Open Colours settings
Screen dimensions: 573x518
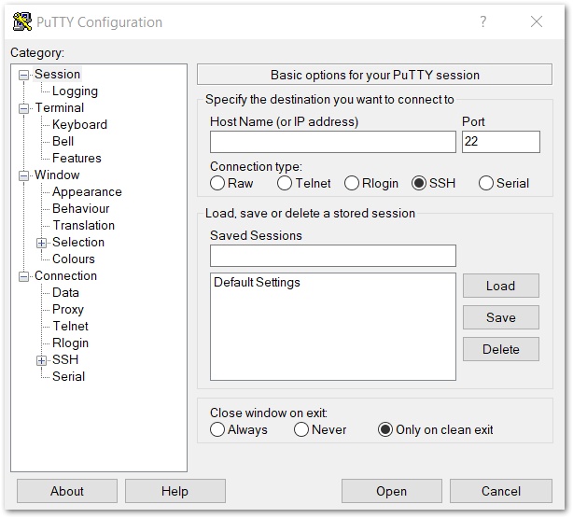tap(74, 259)
